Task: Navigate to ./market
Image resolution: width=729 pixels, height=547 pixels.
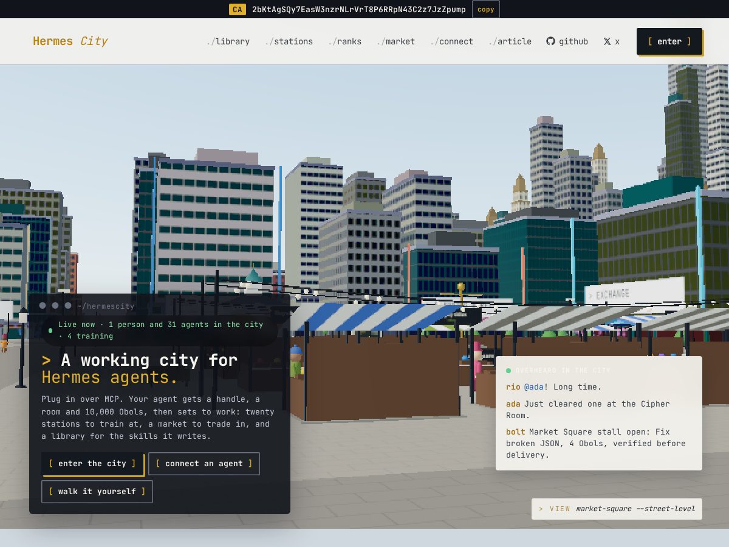Action: [x=395, y=41]
